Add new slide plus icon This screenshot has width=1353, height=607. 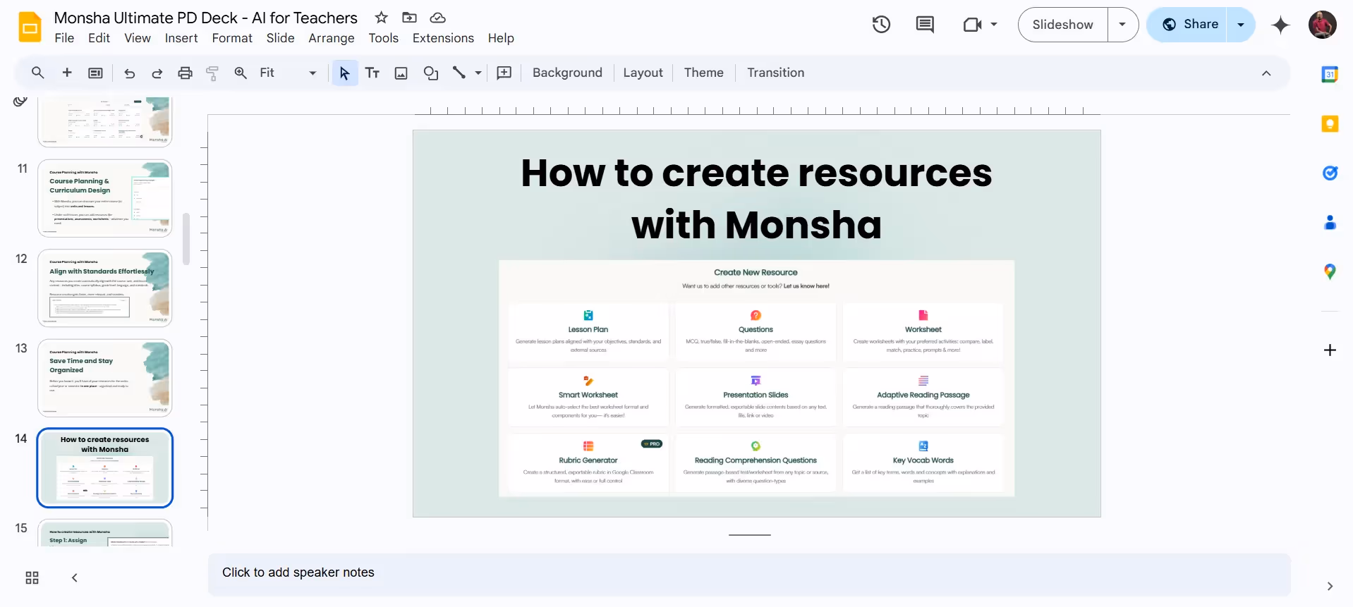tap(67, 73)
